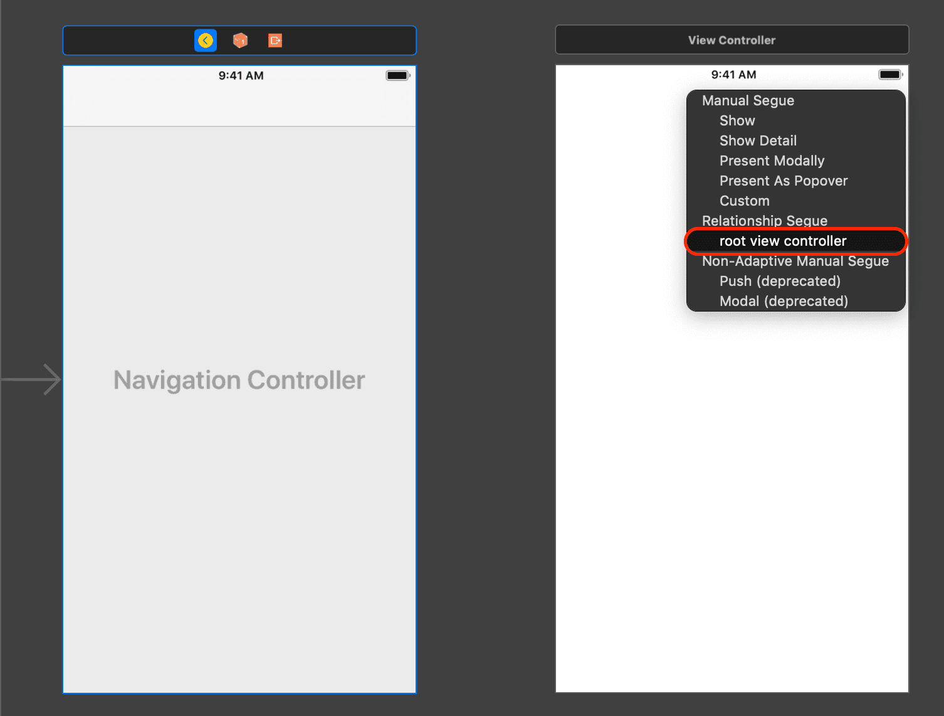Click the Exit icon in scene dock
The height and width of the screenshot is (716, 944).
point(275,41)
